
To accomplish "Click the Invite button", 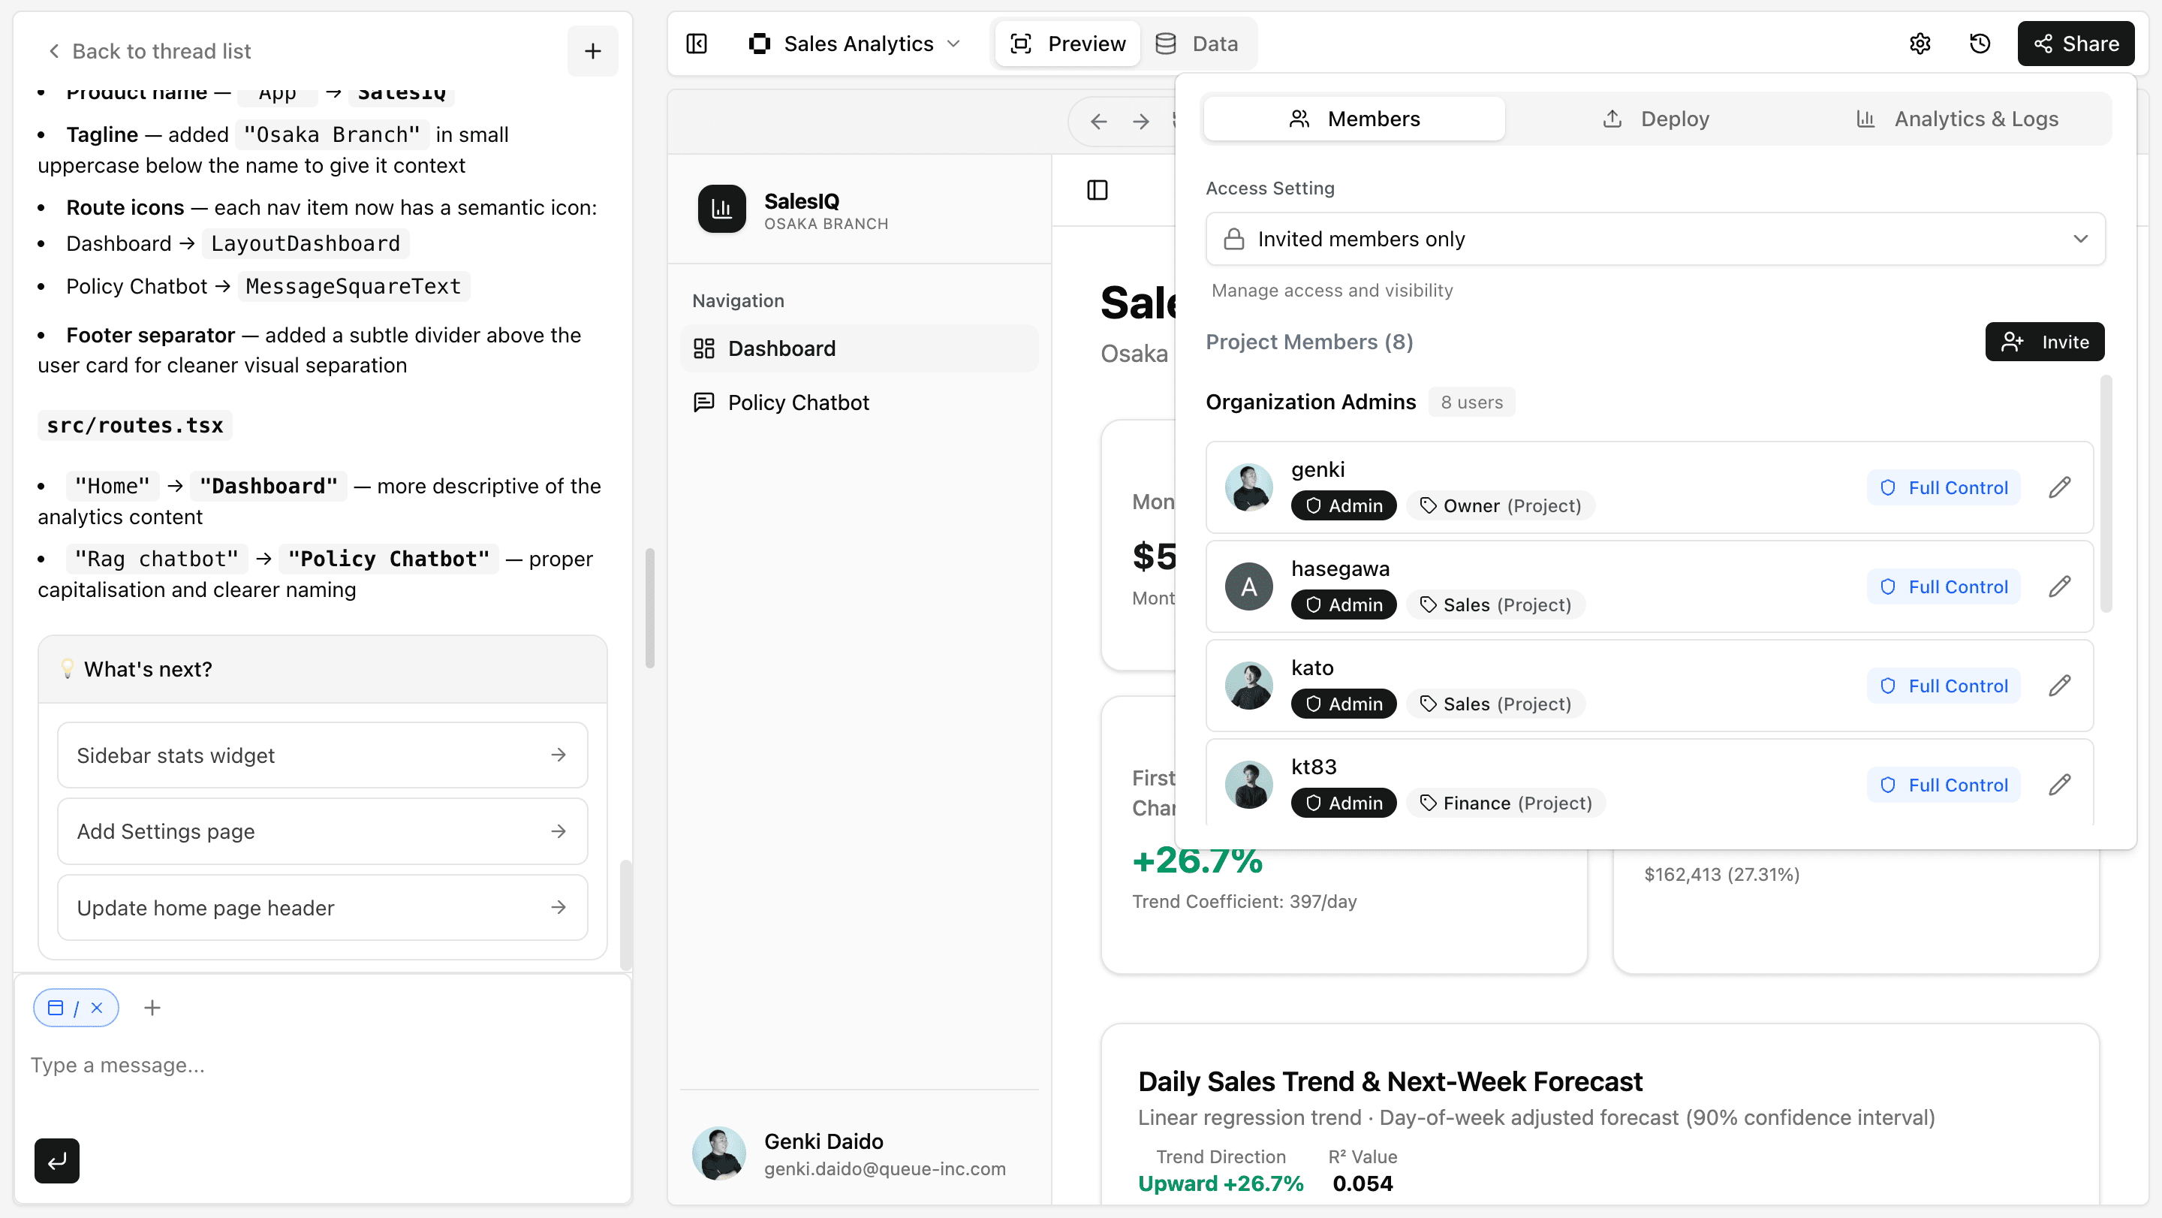I will coord(2043,342).
